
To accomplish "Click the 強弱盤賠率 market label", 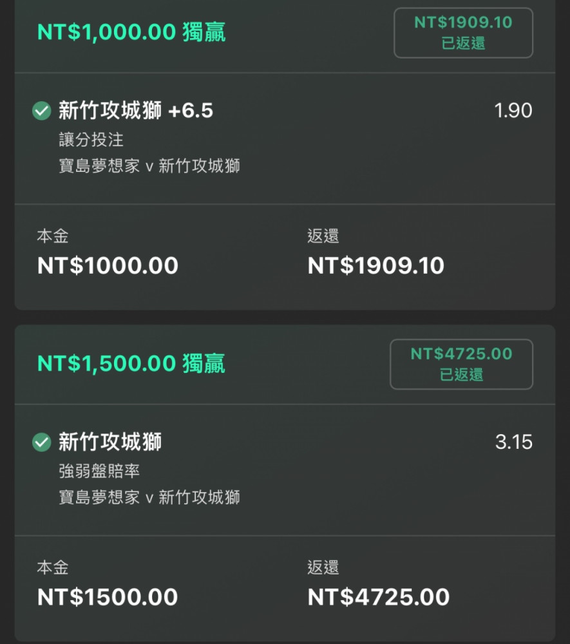I will 99,471.
